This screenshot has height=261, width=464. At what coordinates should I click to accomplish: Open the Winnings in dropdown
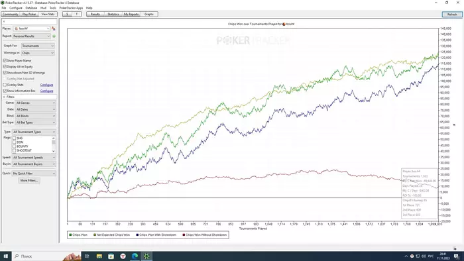[x=38, y=53]
